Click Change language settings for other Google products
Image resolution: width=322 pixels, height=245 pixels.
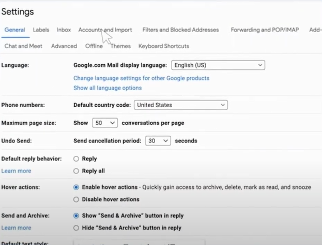click(141, 78)
